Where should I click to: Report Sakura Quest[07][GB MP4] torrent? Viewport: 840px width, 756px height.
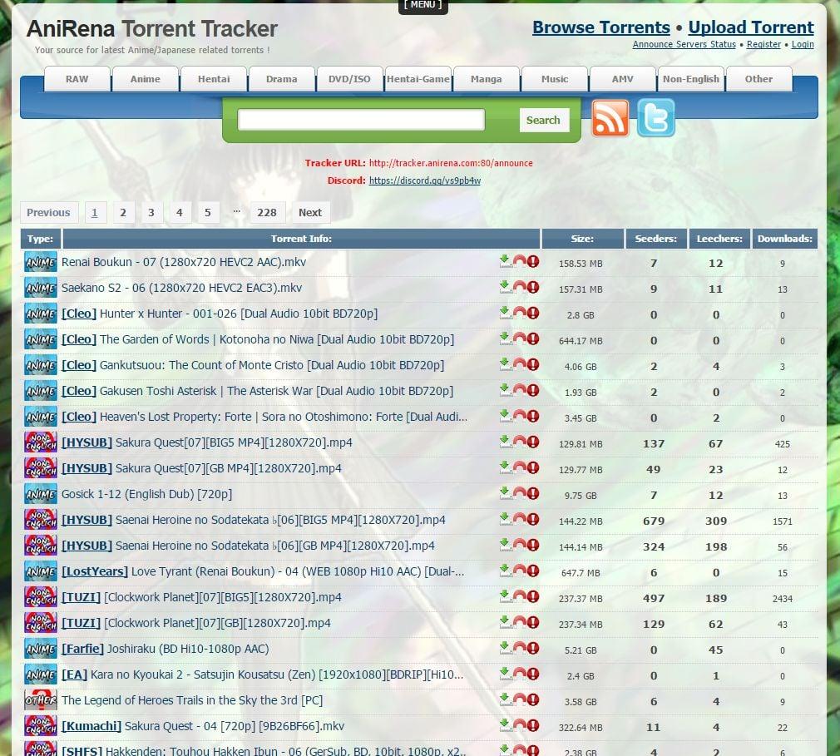(x=533, y=467)
